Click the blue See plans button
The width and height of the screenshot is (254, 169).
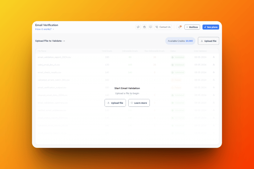click(211, 27)
